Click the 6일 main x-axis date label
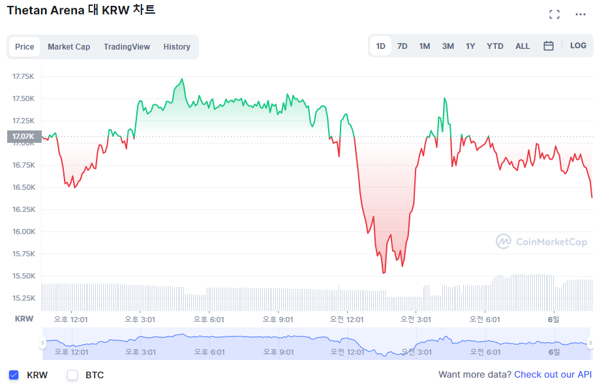This screenshot has height=390, width=608. pos(554,320)
